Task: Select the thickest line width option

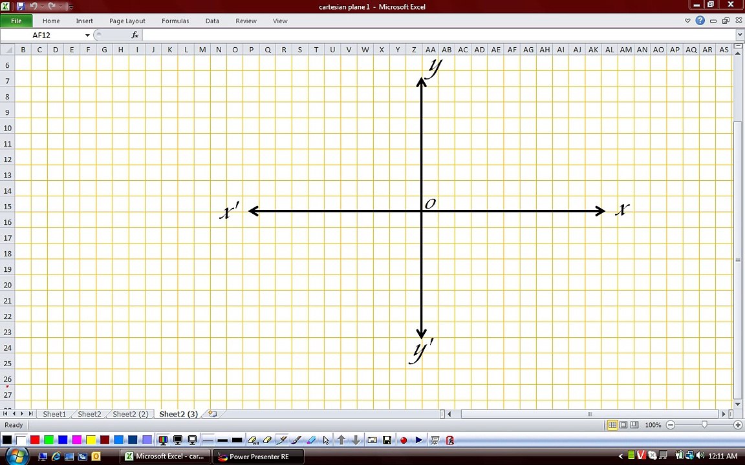Action: coord(237,440)
